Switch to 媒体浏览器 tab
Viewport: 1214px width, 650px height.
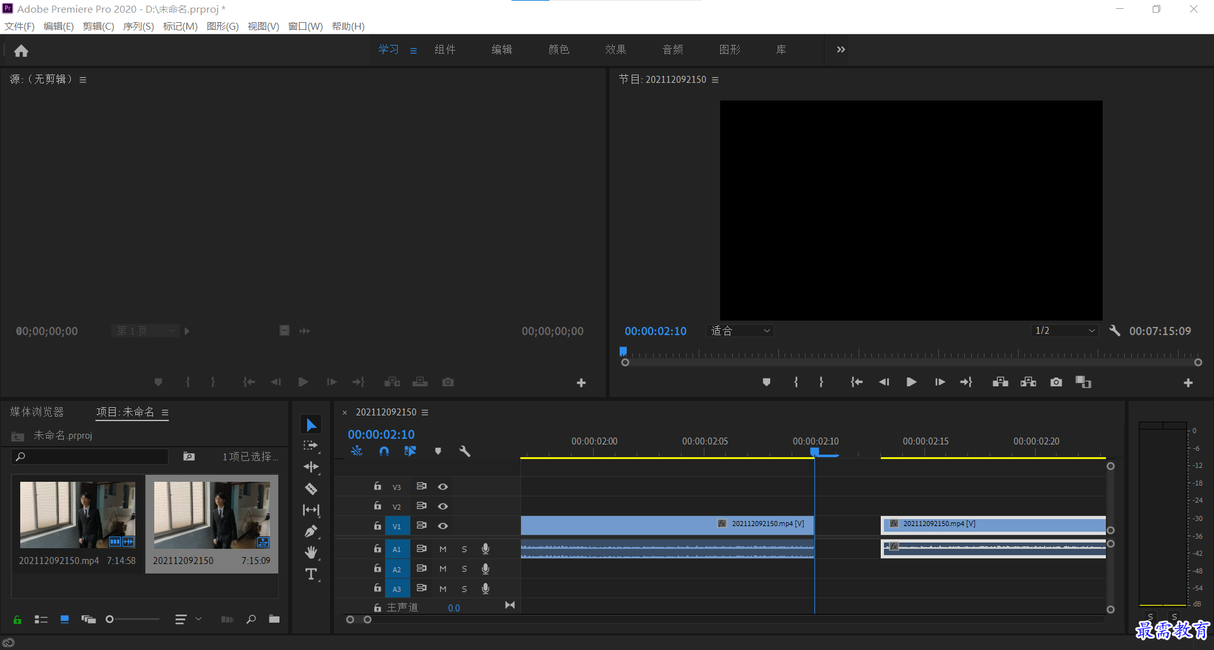pyautogui.click(x=37, y=412)
